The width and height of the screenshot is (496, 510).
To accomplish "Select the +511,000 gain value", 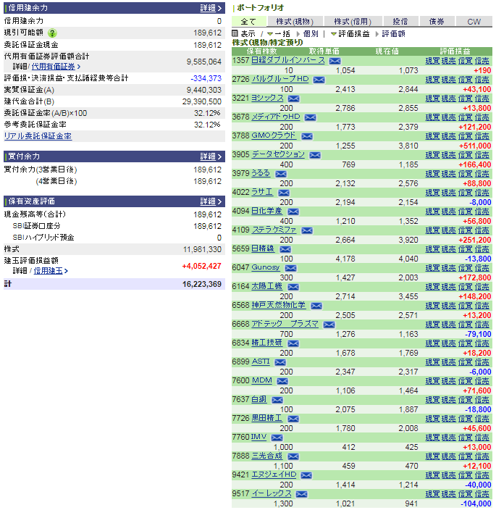I will coord(475,146).
